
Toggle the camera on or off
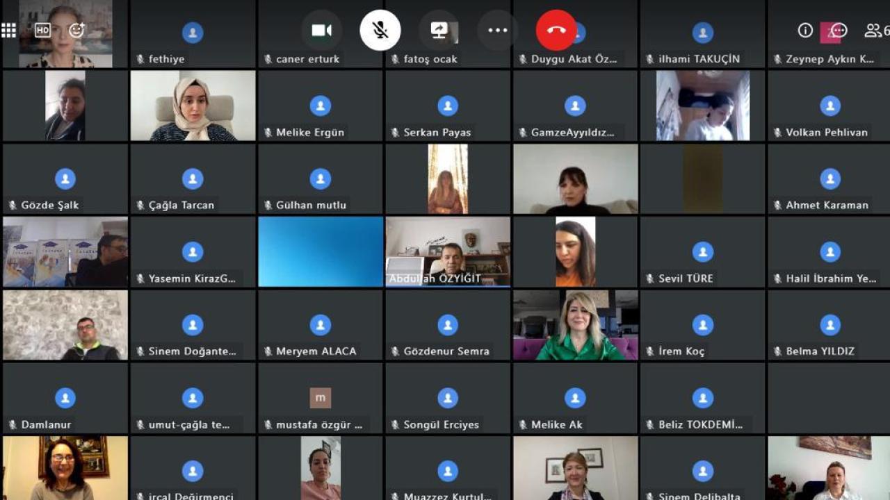(321, 30)
